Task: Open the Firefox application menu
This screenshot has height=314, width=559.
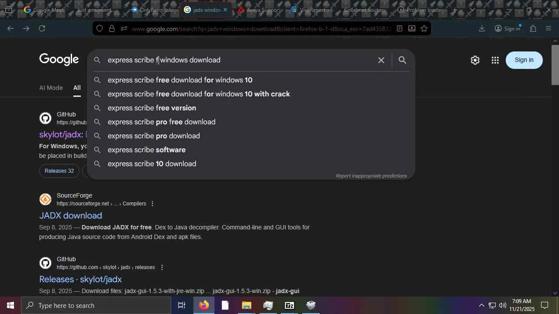Action: tap(549, 28)
